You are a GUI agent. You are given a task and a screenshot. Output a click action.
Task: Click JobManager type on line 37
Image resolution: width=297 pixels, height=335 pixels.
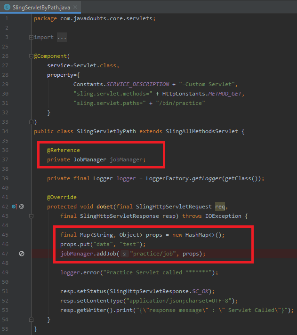(90, 160)
